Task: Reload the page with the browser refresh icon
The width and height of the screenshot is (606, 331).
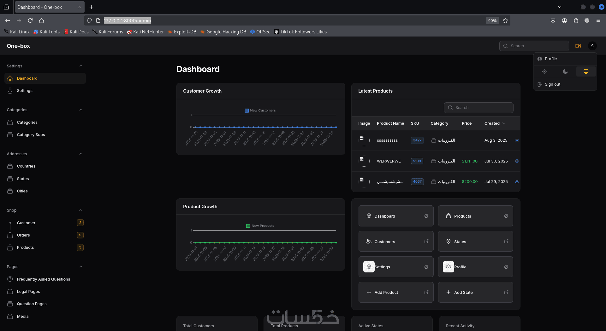Action: click(30, 20)
